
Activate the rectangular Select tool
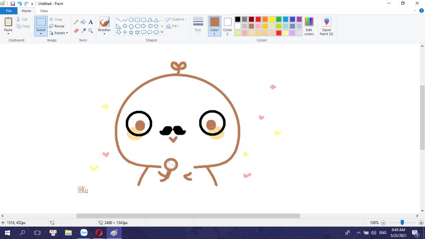click(x=41, y=22)
